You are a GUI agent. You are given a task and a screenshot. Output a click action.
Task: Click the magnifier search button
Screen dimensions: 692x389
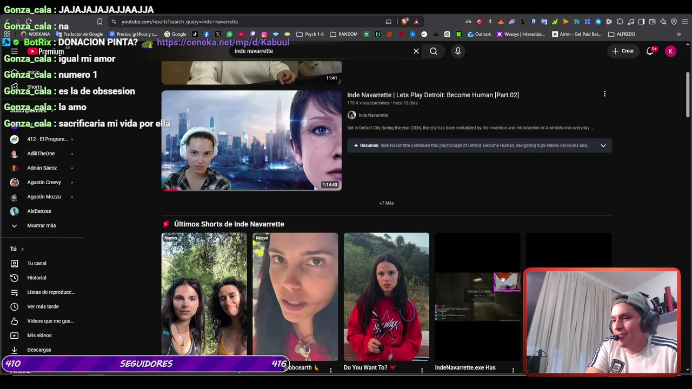(x=434, y=51)
